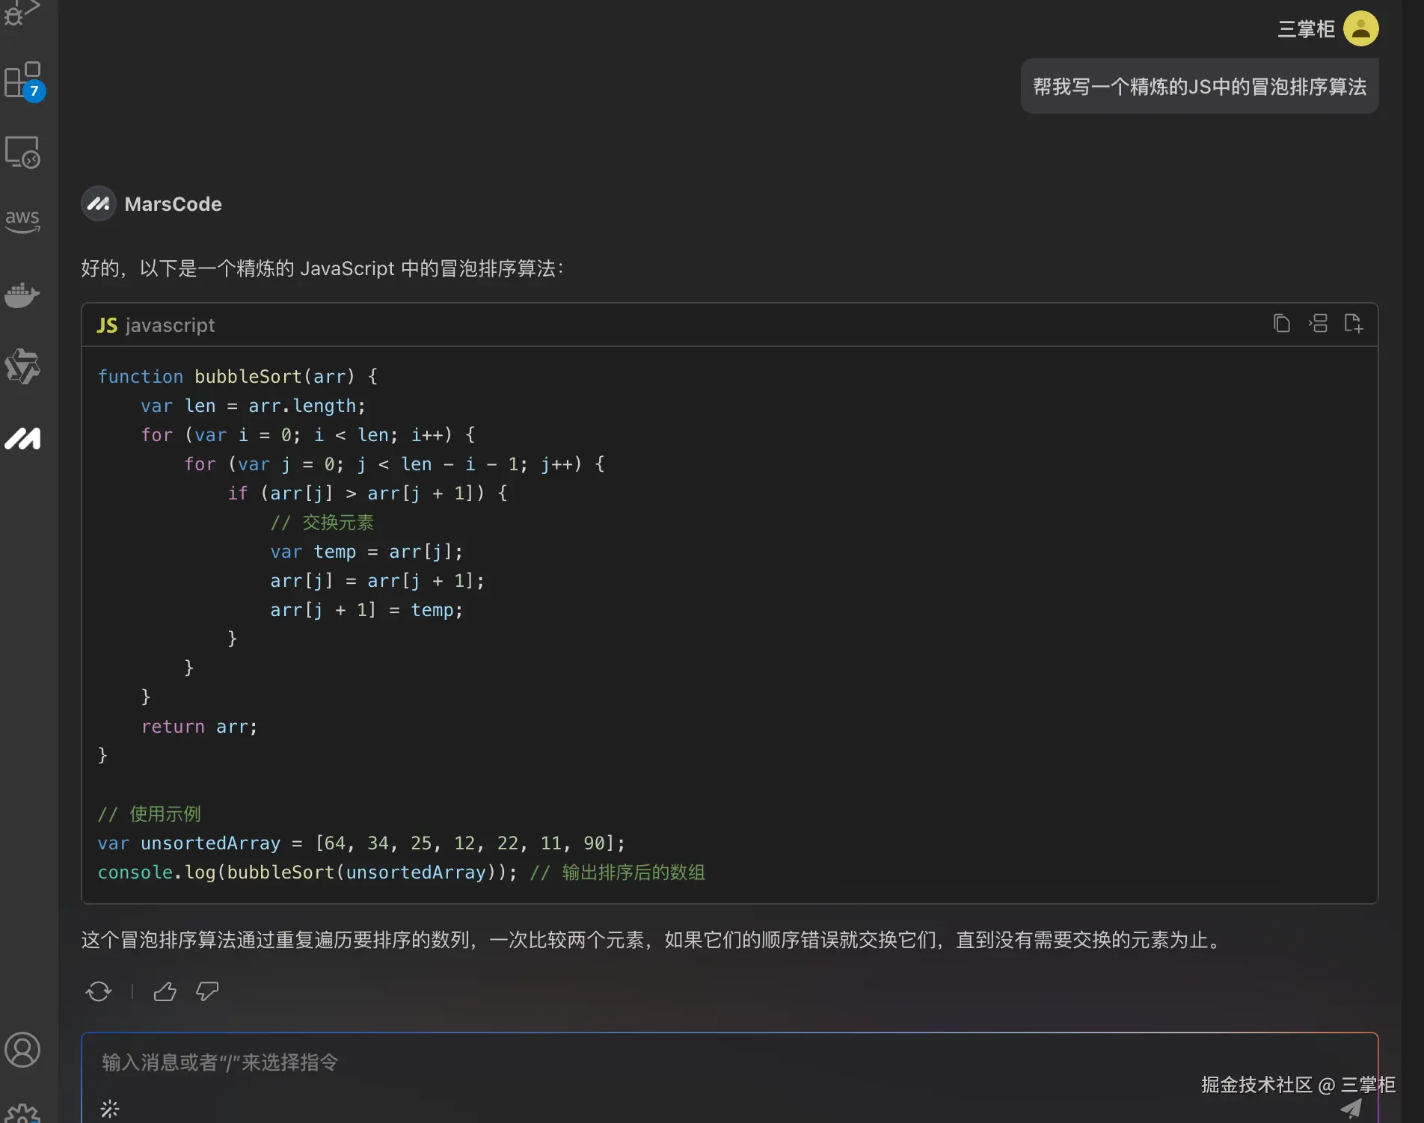Focus the message input field
The height and width of the screenshot is (1123, 1424).
[x=729, y=1062]
